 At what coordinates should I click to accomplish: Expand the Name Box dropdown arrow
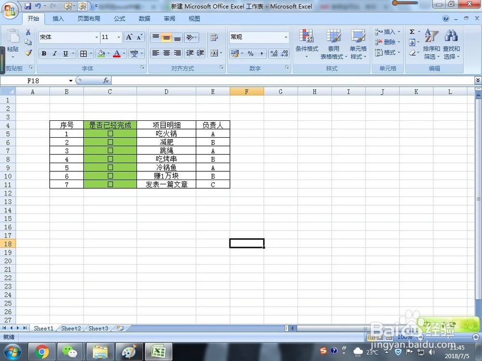coord(71,81)
